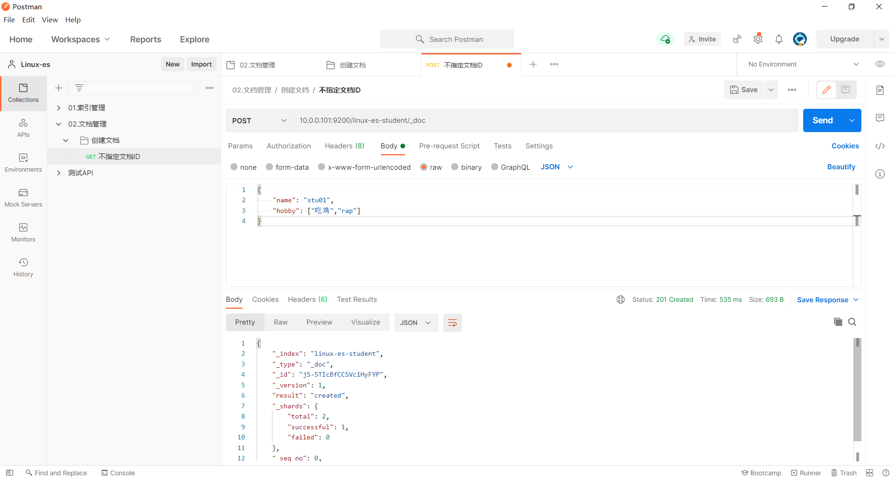Viewport: 894px width, 479px height.
Task: Open the POST method dropdown
Action: (x=259, y=120)
